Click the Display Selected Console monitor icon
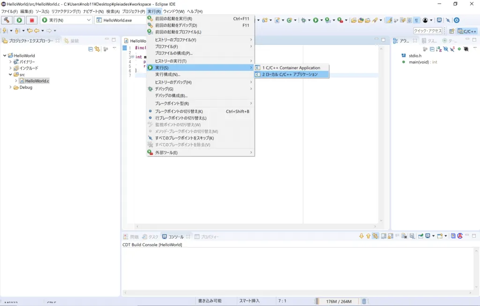480x306 pixels. (x=427, y=236)
